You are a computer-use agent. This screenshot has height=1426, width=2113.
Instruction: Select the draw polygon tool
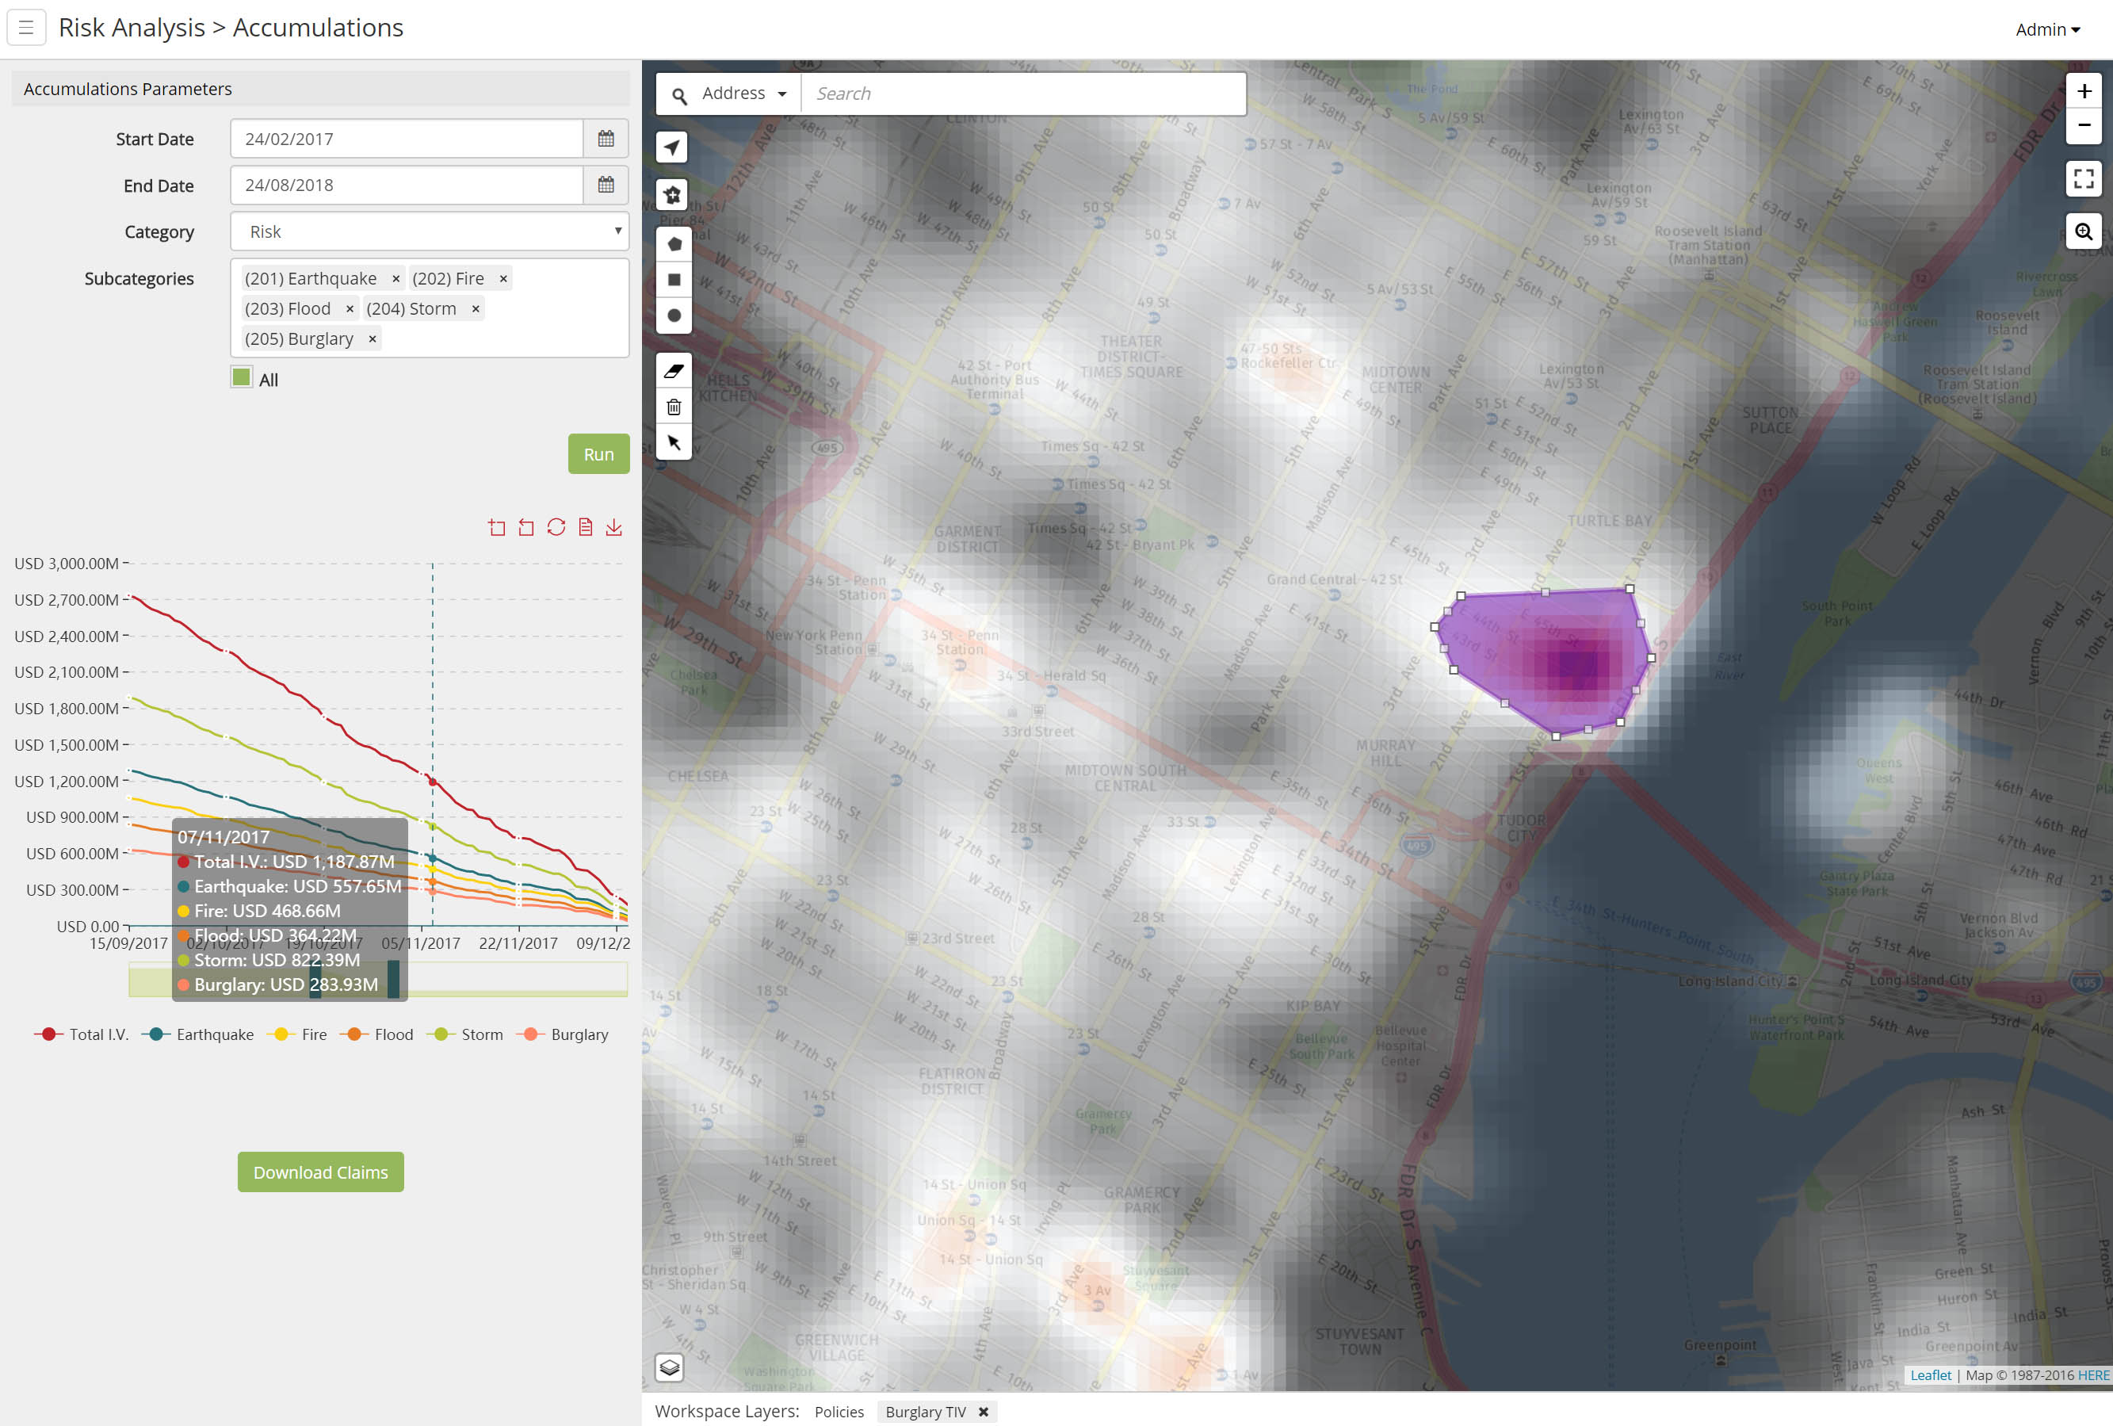[674, 245]
